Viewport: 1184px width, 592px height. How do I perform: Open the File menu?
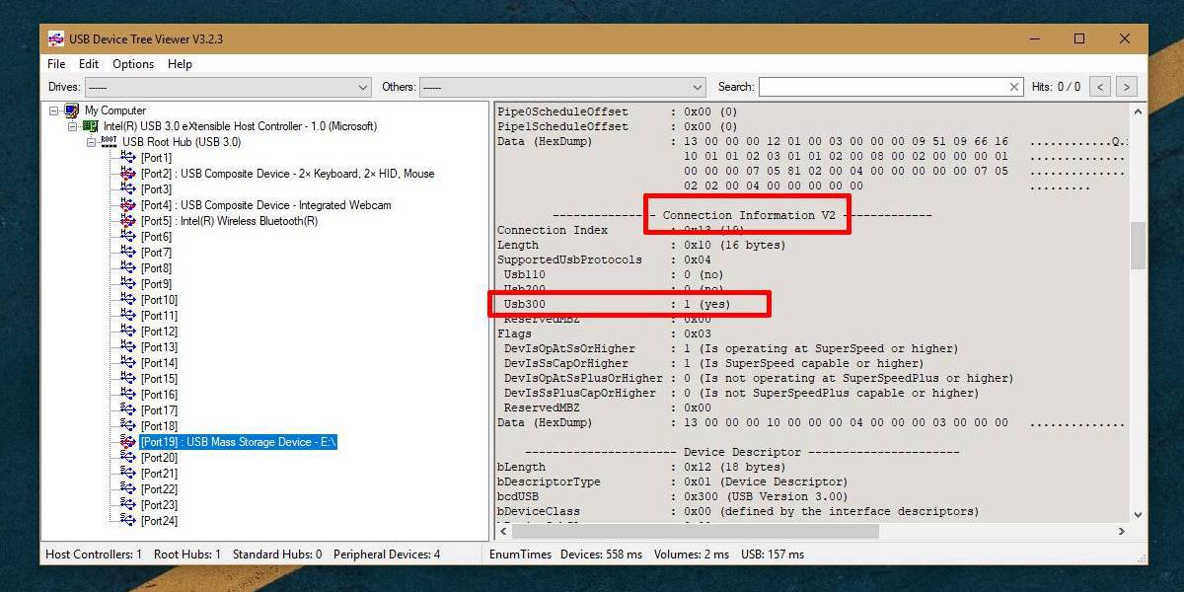pyautogui.click(x=55, y=64)
